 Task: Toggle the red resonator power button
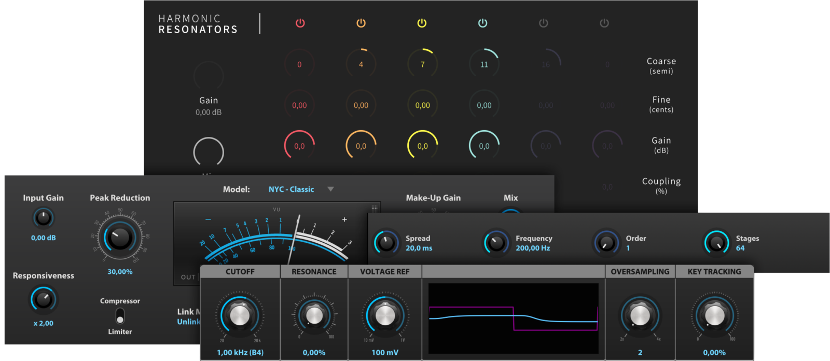coord(300,23)
